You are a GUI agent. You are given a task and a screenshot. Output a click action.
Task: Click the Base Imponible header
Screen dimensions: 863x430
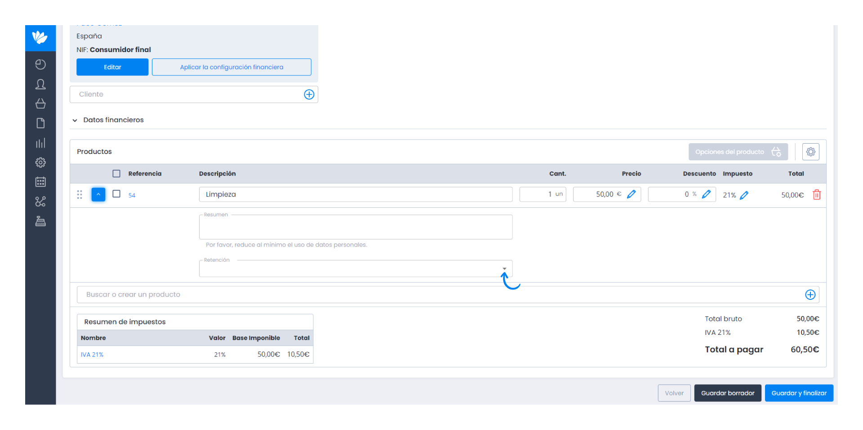[256, 338]
